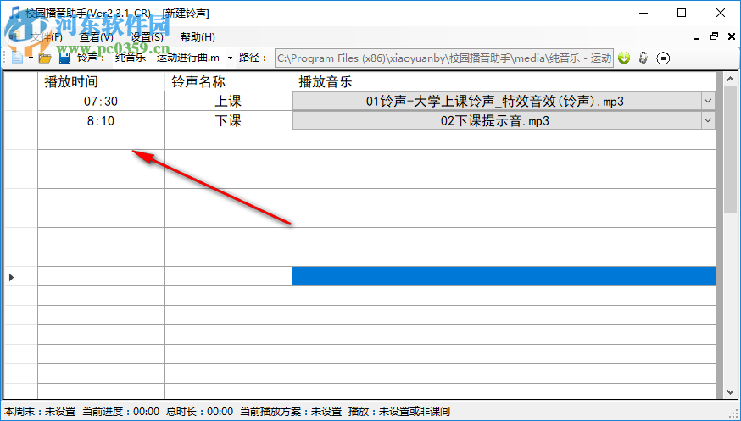Click the scrollbar down arrow
The image size is (741, 421).
click(x=730, y=391)
